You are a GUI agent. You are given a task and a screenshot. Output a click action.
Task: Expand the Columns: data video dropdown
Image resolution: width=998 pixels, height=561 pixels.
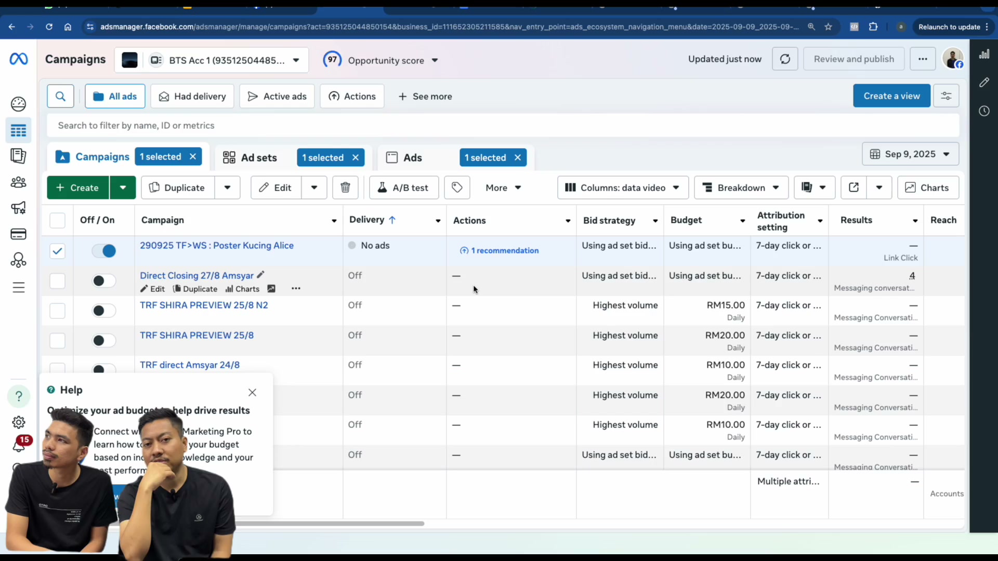click(x=623, y=188)
